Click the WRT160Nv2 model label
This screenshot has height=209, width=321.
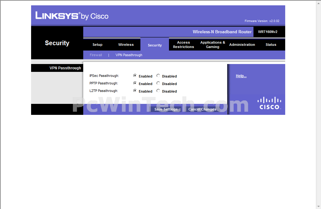click(x=268, y=32)
